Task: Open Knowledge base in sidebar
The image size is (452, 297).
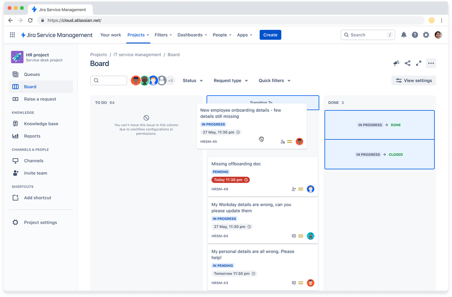Action: pos(41,123)
